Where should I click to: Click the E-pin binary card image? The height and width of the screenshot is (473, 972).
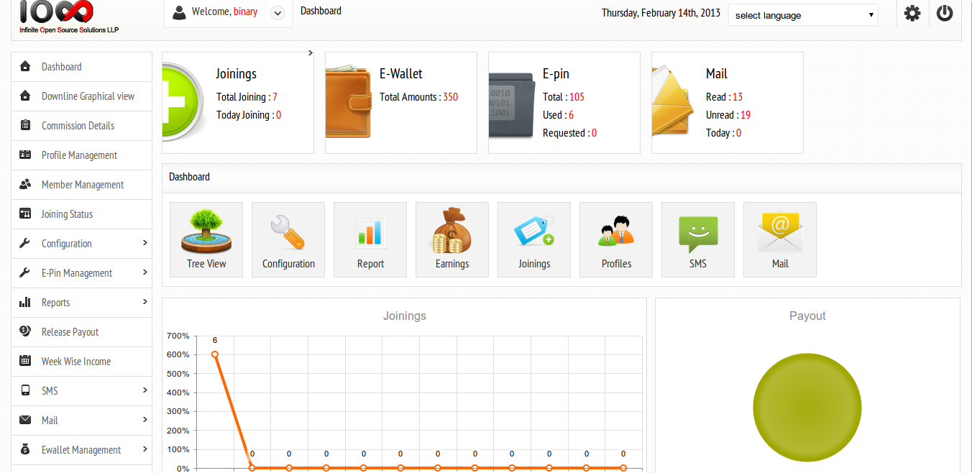click(x=512, y=106)
